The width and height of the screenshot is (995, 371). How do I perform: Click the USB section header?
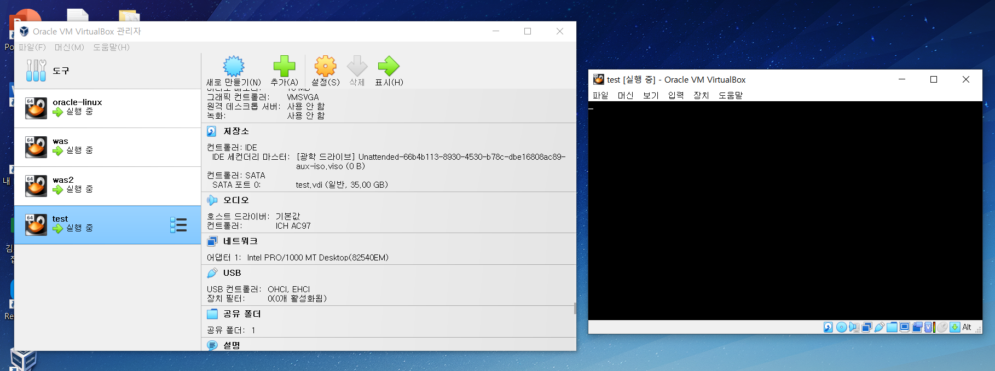[232, 273]
